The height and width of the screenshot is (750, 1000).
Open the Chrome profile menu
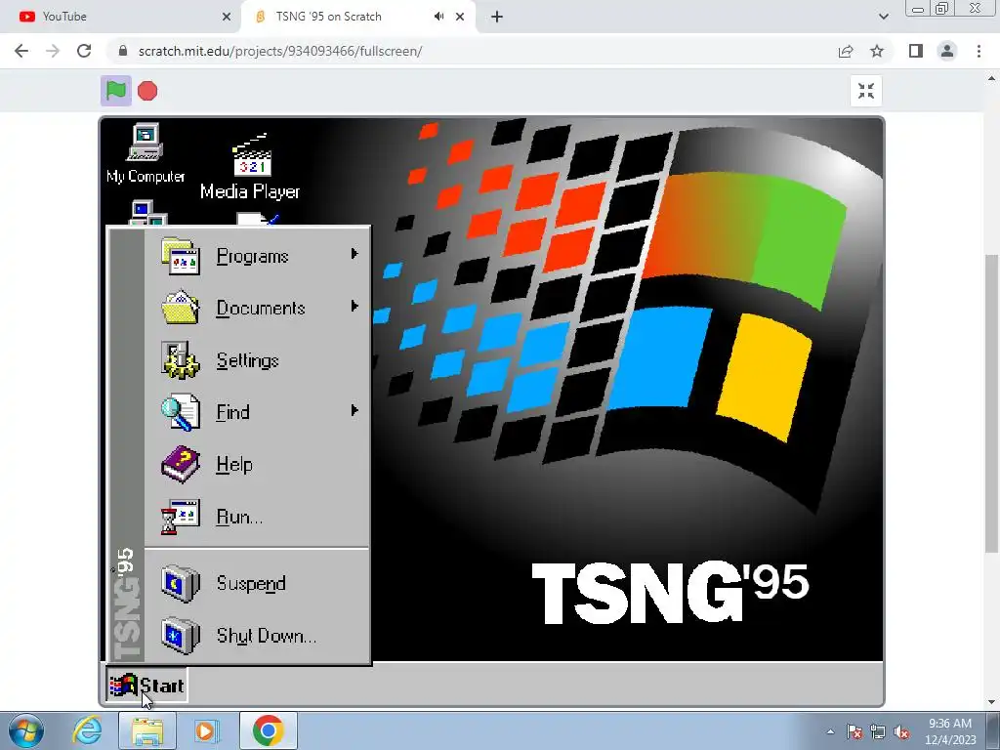tap(947, 51)
